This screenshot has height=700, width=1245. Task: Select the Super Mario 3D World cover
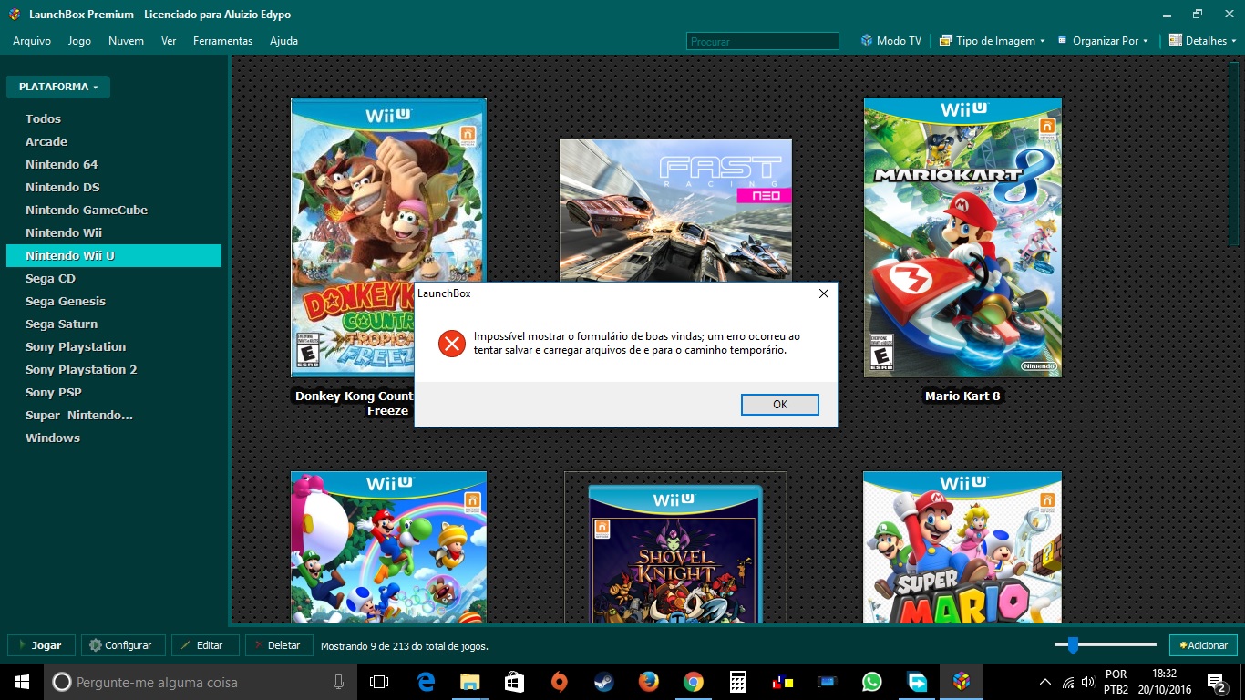coord(962,547)
